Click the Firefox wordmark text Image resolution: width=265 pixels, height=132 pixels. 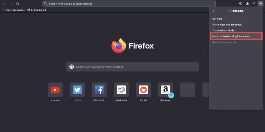[141, 46]
